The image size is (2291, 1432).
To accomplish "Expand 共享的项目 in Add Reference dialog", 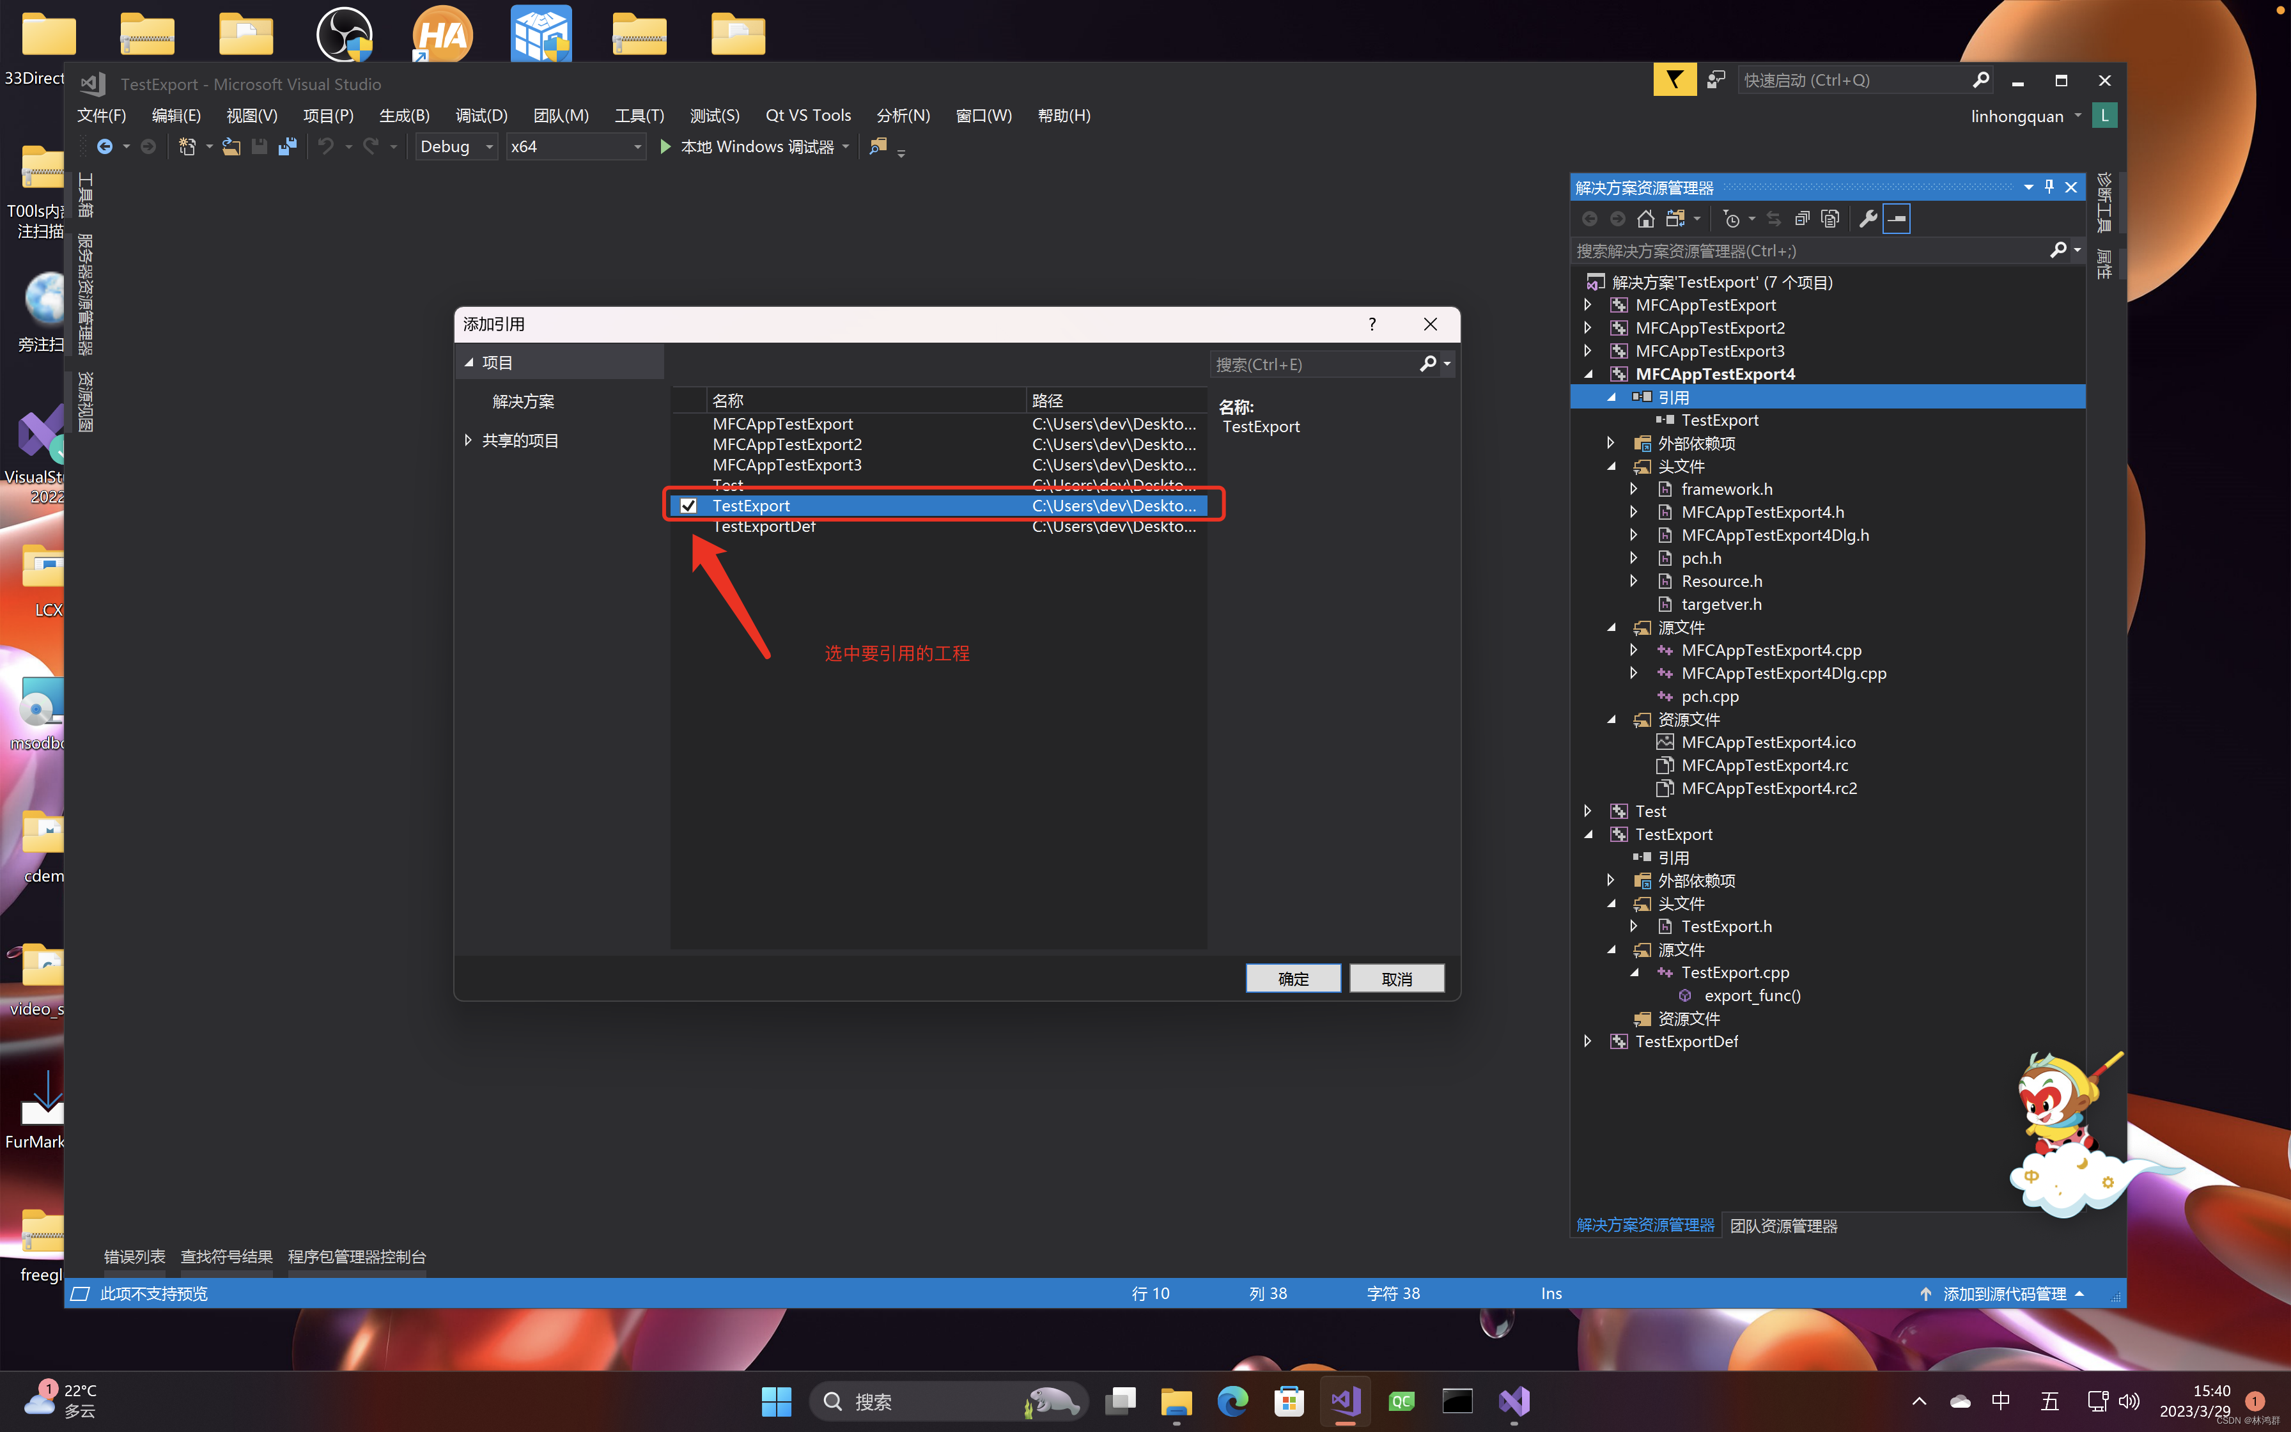I will 468,440.
